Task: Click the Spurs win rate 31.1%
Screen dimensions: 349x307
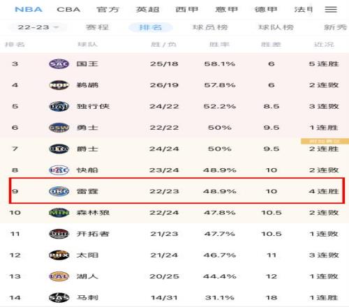Action: [220, 298]
